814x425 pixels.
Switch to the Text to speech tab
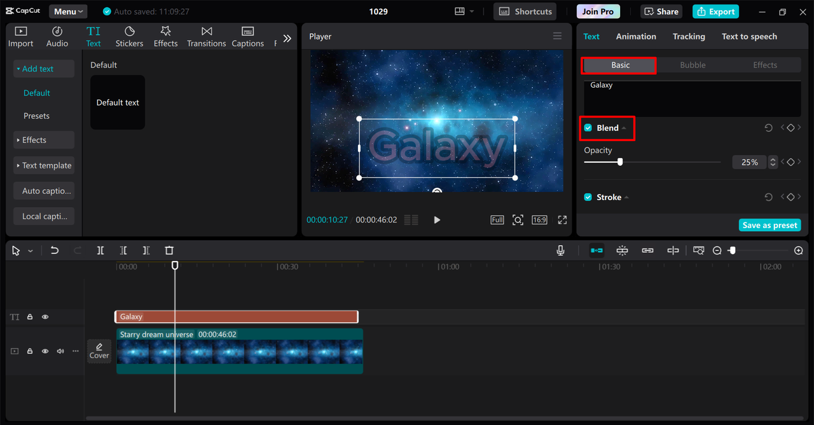pyautogui.click(x=749, y=36)
